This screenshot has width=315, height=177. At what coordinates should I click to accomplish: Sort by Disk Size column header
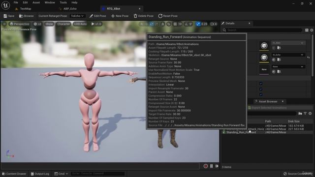point(294,121)
